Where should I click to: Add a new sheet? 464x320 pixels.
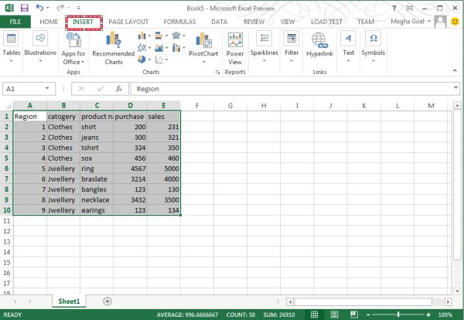(x=107, y=301)
